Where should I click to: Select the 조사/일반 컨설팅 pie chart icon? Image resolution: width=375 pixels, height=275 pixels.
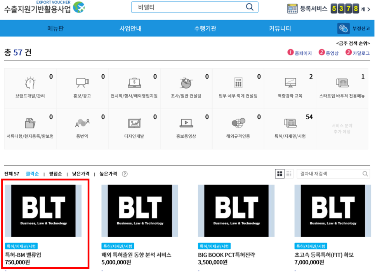186,83
